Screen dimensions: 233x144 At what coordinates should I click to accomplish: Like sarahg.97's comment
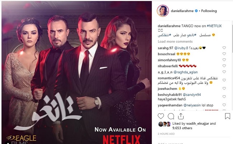(224, 48)
